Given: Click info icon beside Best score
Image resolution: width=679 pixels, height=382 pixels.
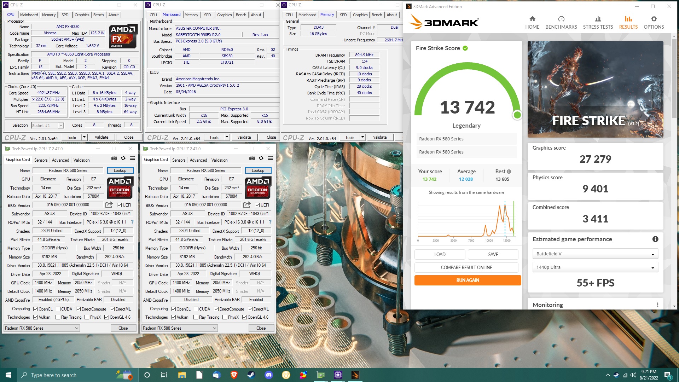Looking at the screenshot, I should (x=509, y=172).
